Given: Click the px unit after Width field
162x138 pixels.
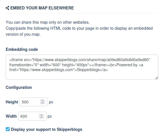Looking at the screenshot, I should point(50,117).
